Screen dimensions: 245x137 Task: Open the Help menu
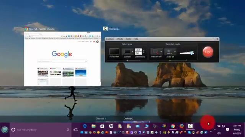coord(136,39)
